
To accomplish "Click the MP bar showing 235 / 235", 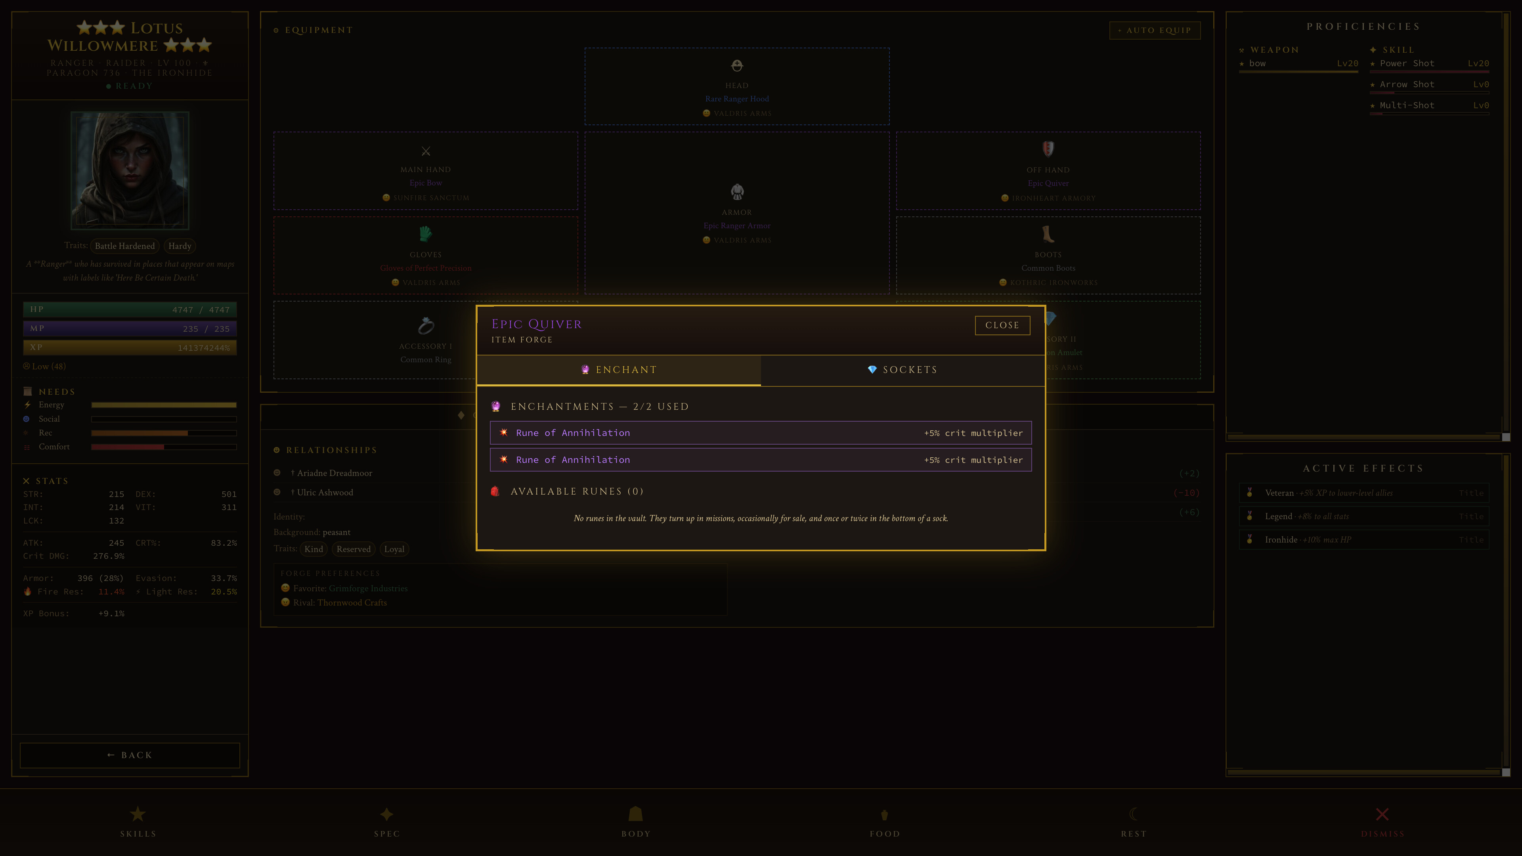I will click(130, 329).
